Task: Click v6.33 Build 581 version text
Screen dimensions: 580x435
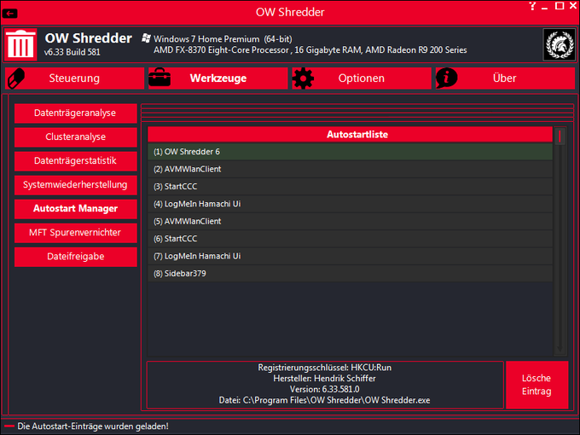Action: tap(72, 52)
